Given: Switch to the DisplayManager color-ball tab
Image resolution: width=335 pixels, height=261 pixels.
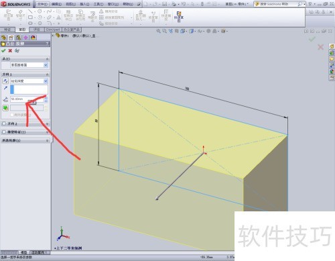Looking at the screenshot, I should [33, 38].
